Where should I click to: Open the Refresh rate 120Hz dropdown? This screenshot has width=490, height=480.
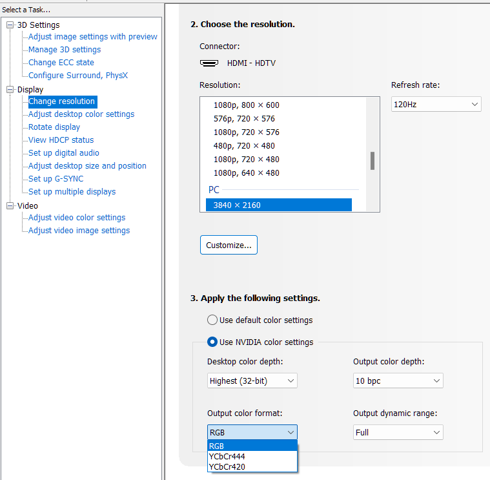(x=436, y=104)
